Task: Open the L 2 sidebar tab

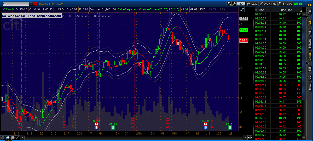Action: pos(309,77)
